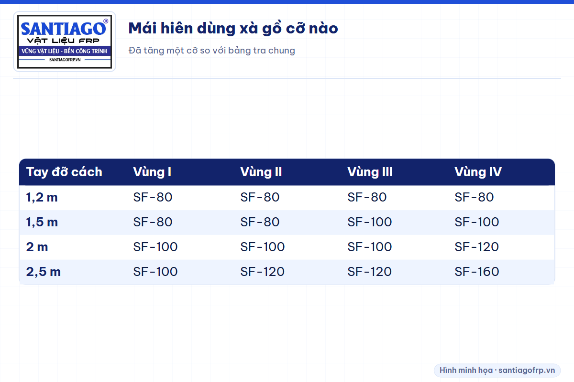Viewport: 574px width, 382px height.
Task: Click SF-100 in 1,5 m row, Vùng IV
Action: pyautogui.click(x=477, y=222)
